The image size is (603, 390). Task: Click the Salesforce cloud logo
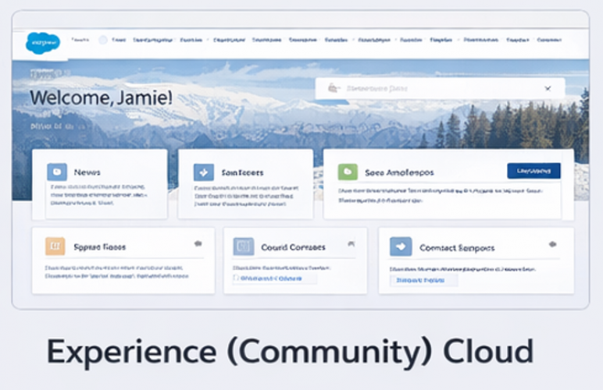pos(43,43)
